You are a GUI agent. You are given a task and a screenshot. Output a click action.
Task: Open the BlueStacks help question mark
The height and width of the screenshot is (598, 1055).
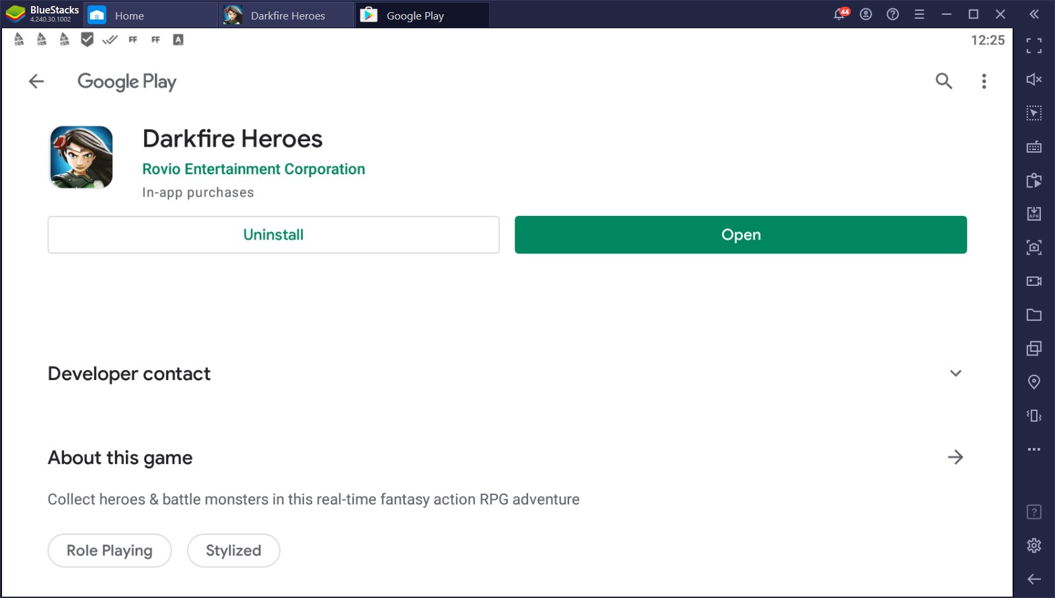pos(893,14)
